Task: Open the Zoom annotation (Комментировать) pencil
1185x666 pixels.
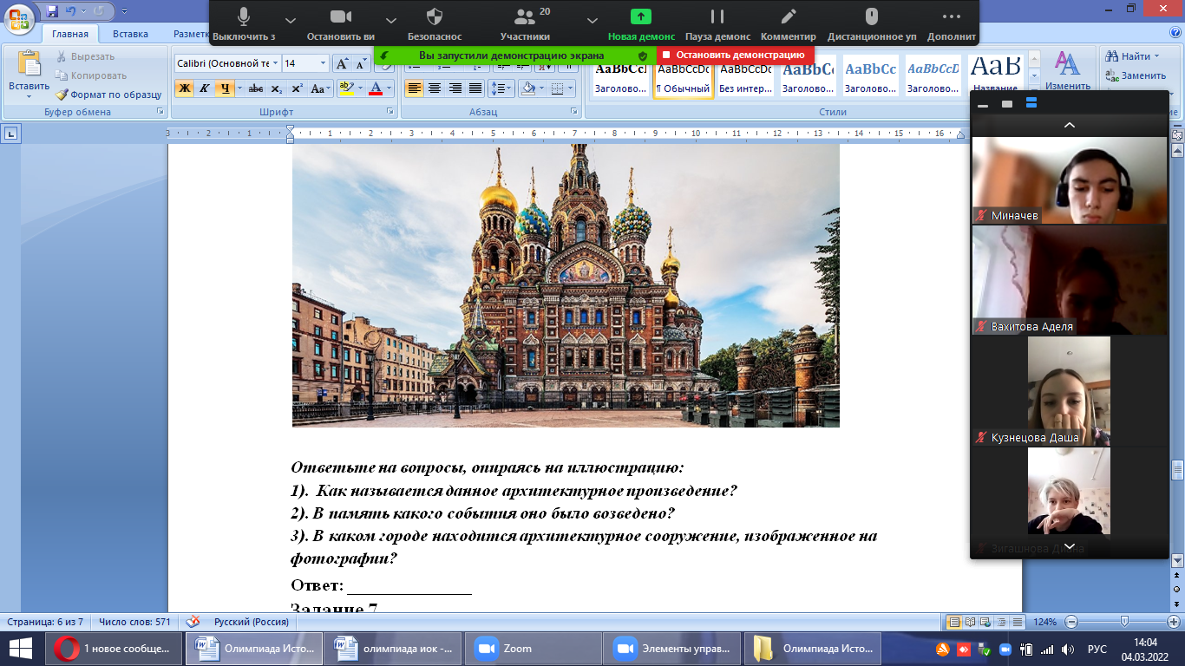Action: click(x=789, y=23)
